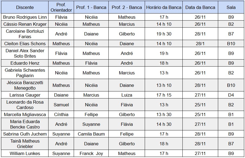This screenshot has width=245, height=158.
Task: Click the Cássio Renan Kruger name cell
Action: tap(25, 24)
